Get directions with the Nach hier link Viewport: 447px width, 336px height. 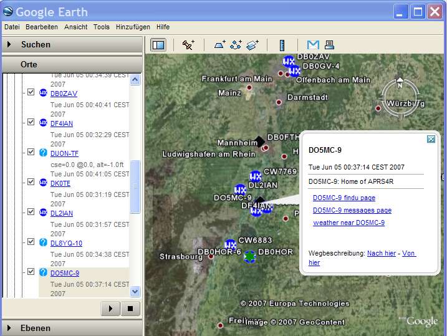[x=382, y=253]
